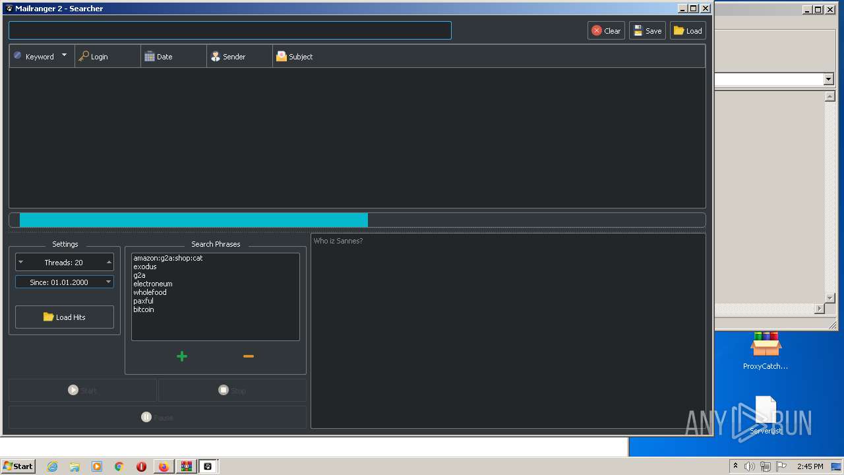This screenshot has height=475, width=844.
Task: Sort by the Subject column header
Action: pyautogui.click(x=488, y=57)
